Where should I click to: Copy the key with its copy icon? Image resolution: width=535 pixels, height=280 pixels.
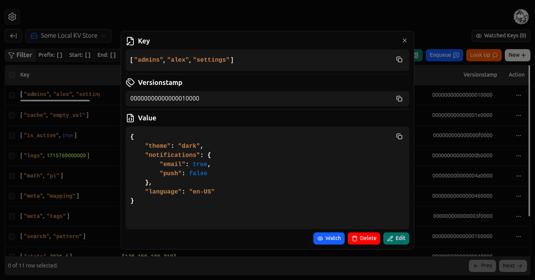(x=399, y=60)
